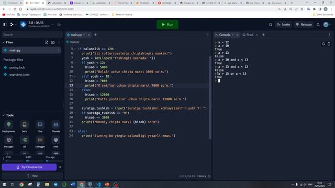Open VS Code from the taskbar

click(98, 184)
